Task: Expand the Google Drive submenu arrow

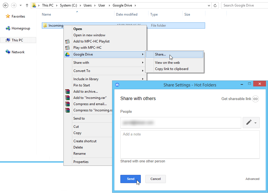Action: tap(143, 54)
